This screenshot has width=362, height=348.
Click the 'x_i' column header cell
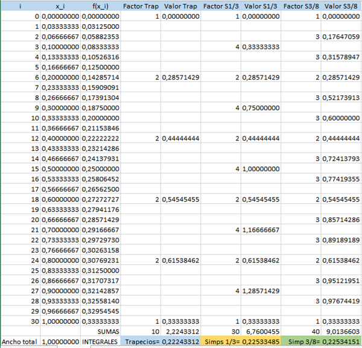click(60, 5)
